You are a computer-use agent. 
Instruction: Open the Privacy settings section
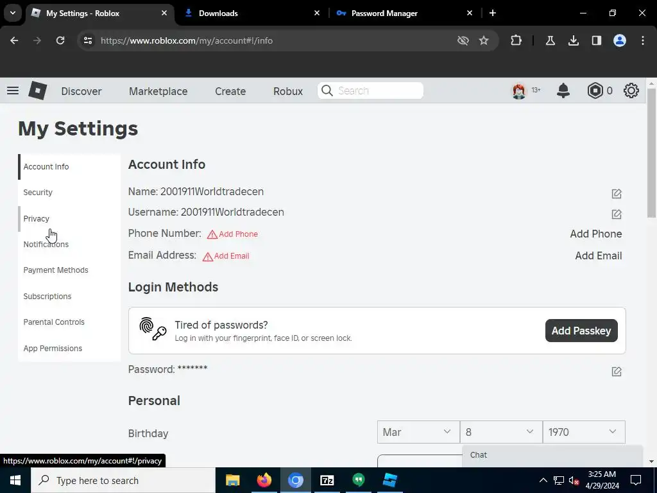(x=69, y=218)
